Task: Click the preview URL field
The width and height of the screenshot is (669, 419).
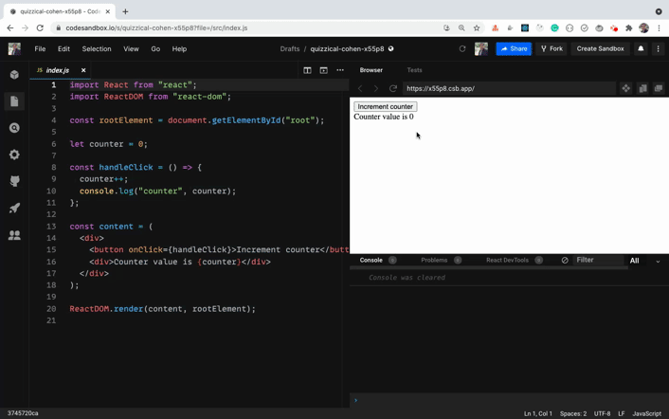Action: pyautogui.click(x=509, y=88)
